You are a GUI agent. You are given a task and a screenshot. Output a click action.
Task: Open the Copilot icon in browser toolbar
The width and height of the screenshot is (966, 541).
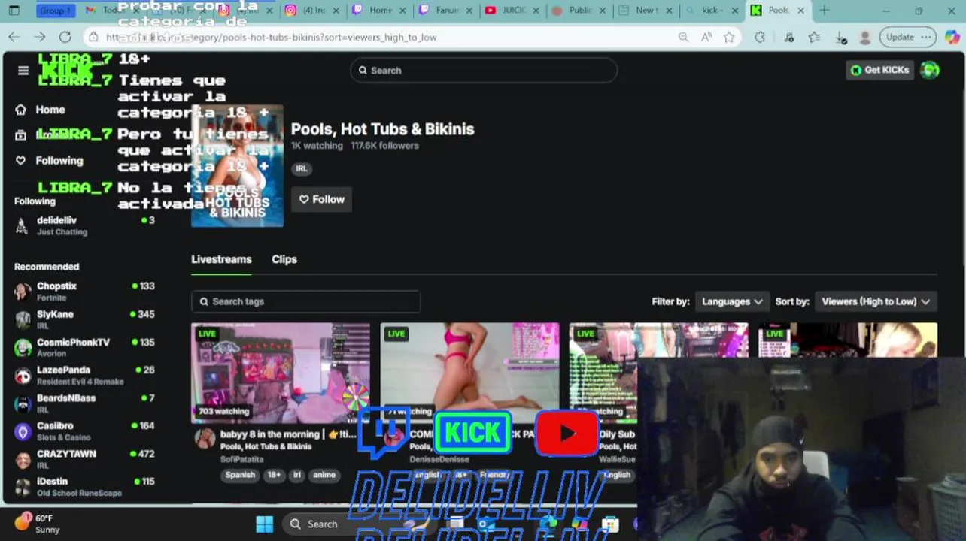coord(952,37)
